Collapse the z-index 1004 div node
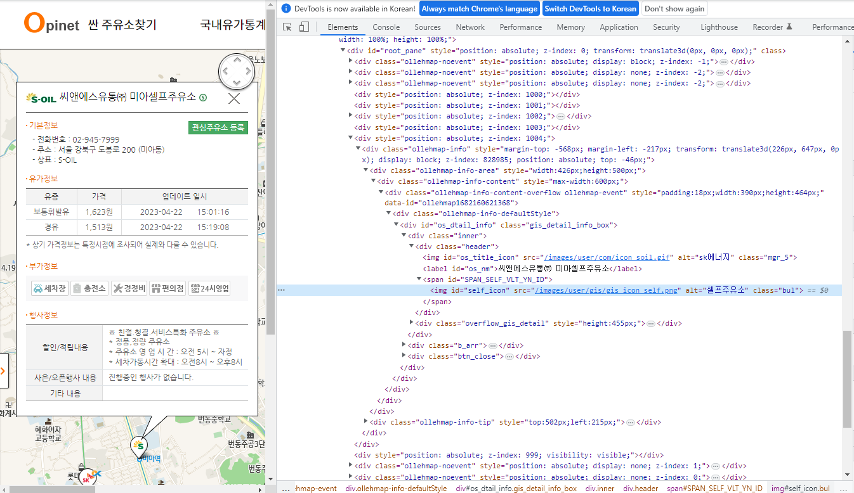Image resolution: width=854 pixels, height=493 pixels. click(351, 138)
